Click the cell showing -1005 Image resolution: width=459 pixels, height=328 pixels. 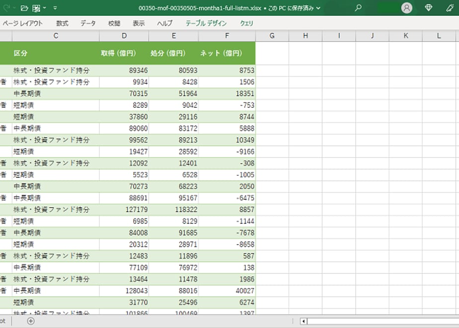point(227,175)
